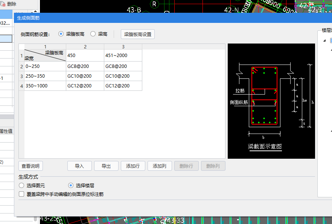Screen dimensions: 332x224
Task: Select cell 450 in header row
Action: 85,56
